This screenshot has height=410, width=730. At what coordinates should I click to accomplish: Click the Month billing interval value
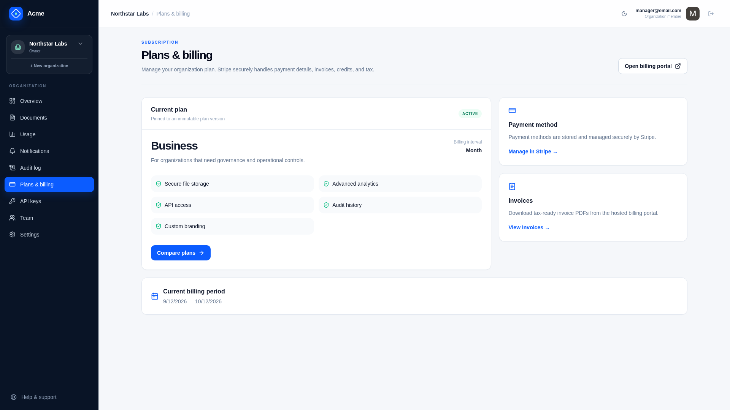[474, 150]
